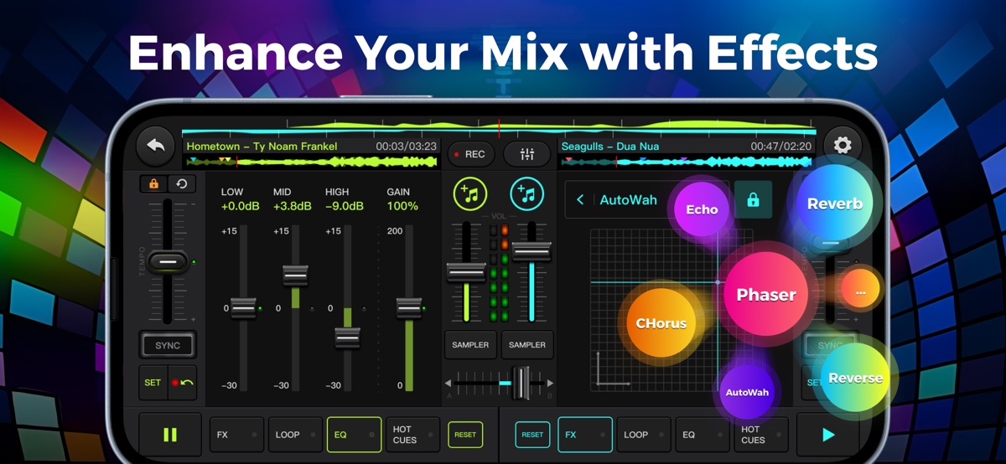This screenshot has width=1006, height=464.
Task: Add music to right deck
Action: click(x=527, y=194)
